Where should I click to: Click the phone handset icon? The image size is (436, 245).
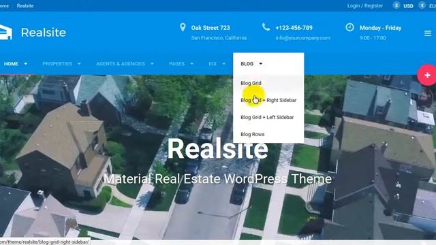click(x=266, y=27)
